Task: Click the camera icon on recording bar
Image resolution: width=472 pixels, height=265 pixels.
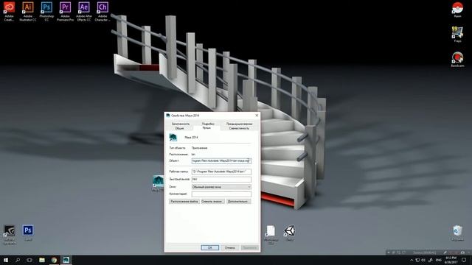Action: tap(462, 252)
